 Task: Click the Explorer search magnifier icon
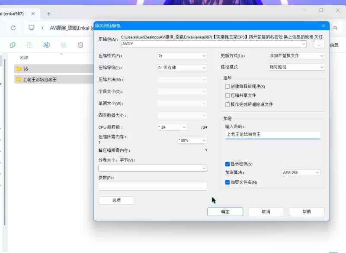pos(336,28)
